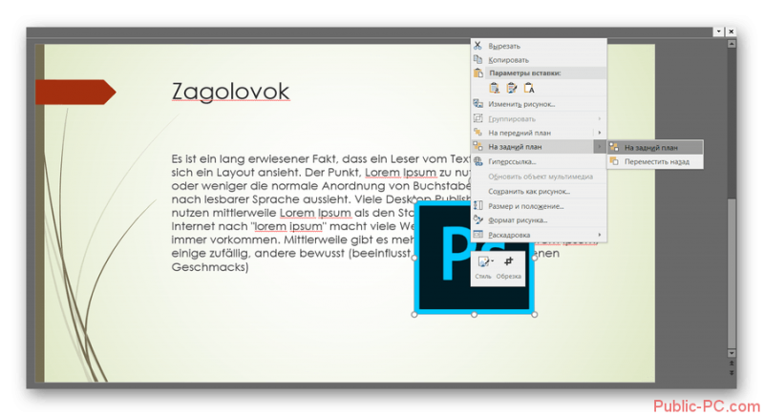
Task: Click the send-backward icon beside Переместить назад
Action: pos(614,161)
